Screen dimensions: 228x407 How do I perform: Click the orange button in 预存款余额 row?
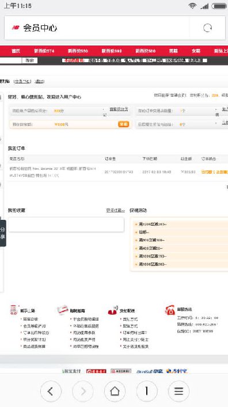tap(124, 124)
